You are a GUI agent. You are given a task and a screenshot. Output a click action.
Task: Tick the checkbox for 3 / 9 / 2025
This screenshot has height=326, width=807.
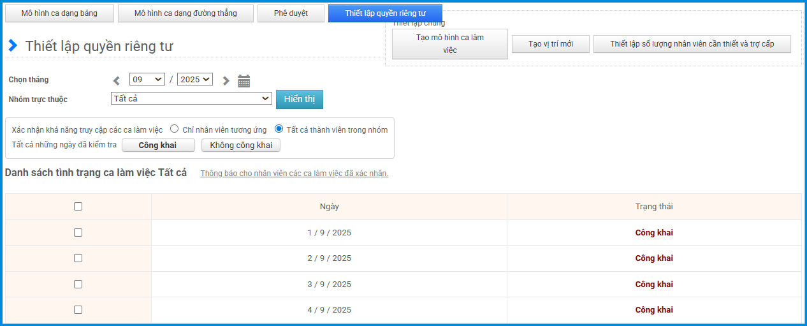(78, 284)
